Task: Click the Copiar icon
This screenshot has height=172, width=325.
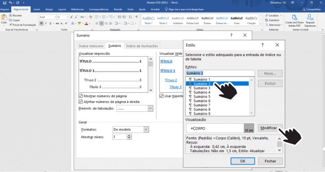Action: (x=10, y=20)
